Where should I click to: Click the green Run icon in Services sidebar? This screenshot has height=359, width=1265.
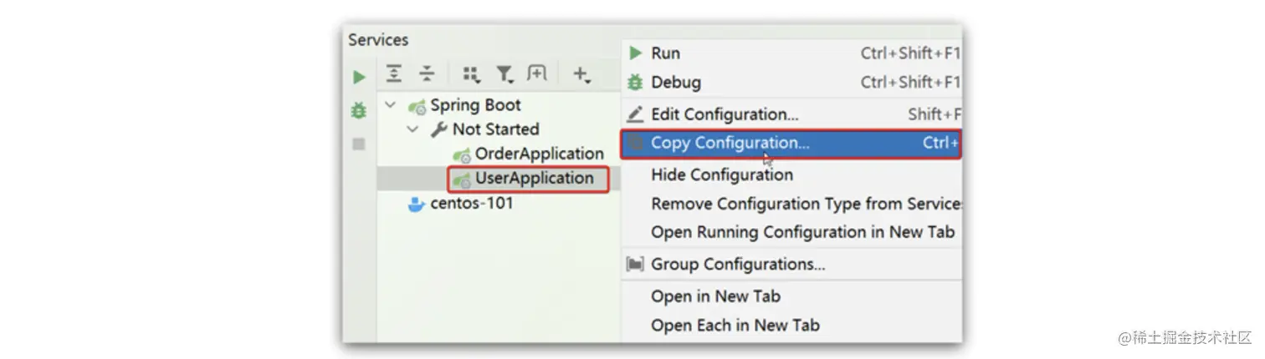click(x=359, y=77)
